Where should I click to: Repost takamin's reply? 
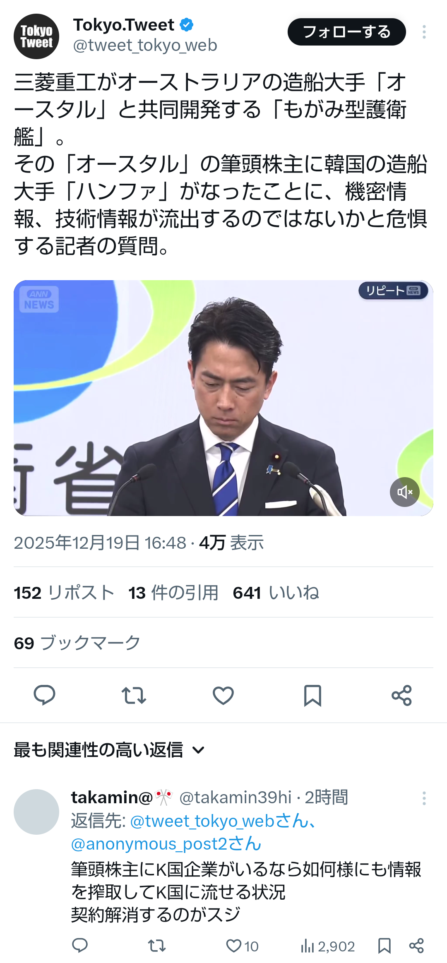click(x=157, y=946)
